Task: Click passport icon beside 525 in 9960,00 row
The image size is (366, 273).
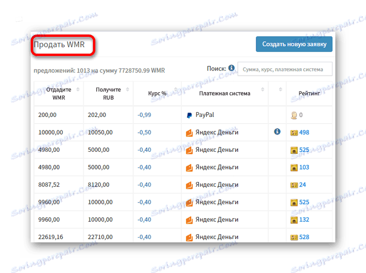Action: click(294, 202)
